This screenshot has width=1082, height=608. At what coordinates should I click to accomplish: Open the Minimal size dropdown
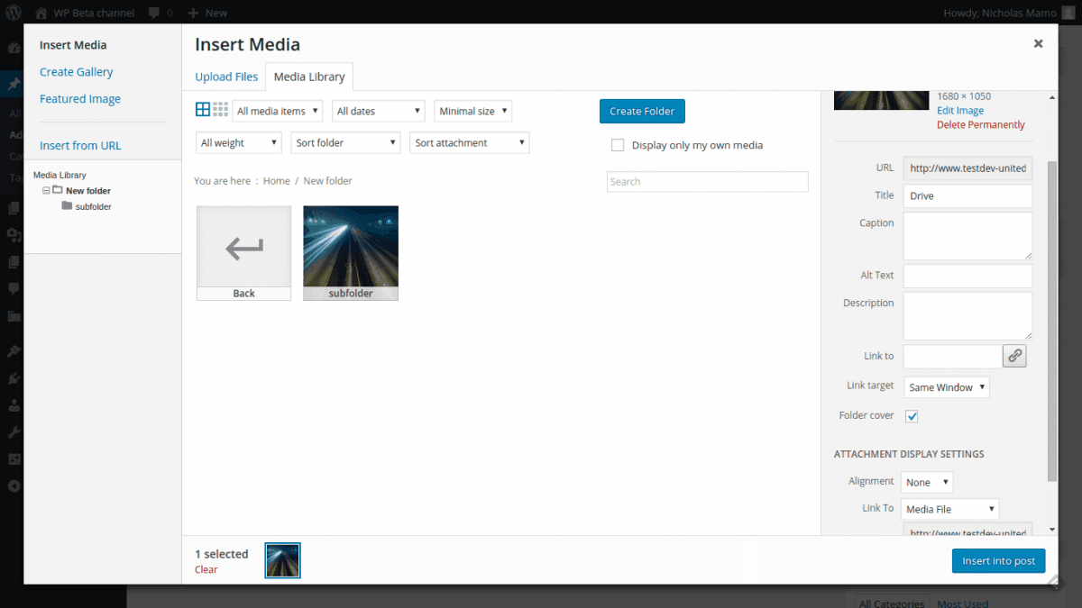pyautogui.click(x=473, y=111)
